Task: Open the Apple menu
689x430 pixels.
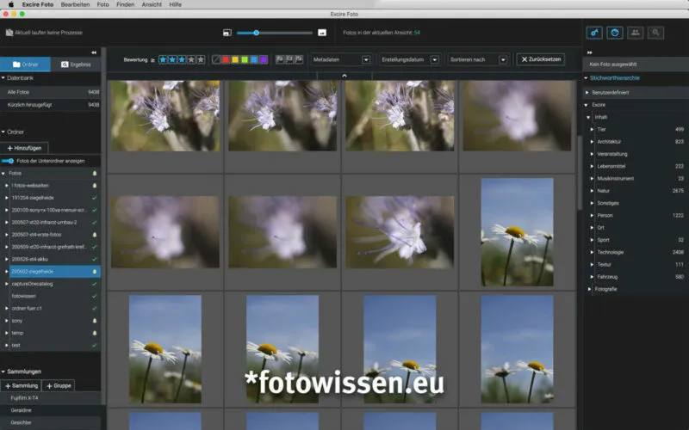Action: tap(11, 4)
